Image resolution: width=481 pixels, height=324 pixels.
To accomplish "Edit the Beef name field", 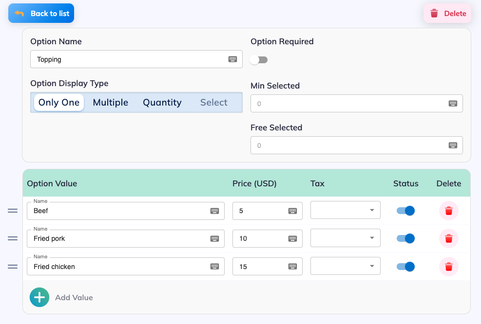I will click(x=125, y=211).
